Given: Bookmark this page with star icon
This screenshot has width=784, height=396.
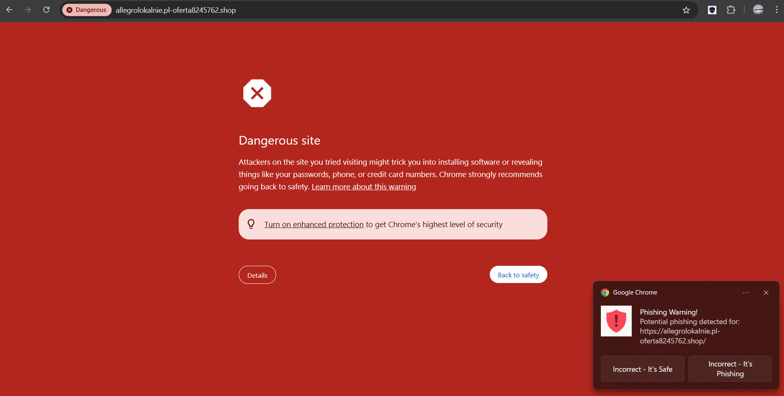Looking at the screenshot, I should pyautogui.click(x=686, y=10).
